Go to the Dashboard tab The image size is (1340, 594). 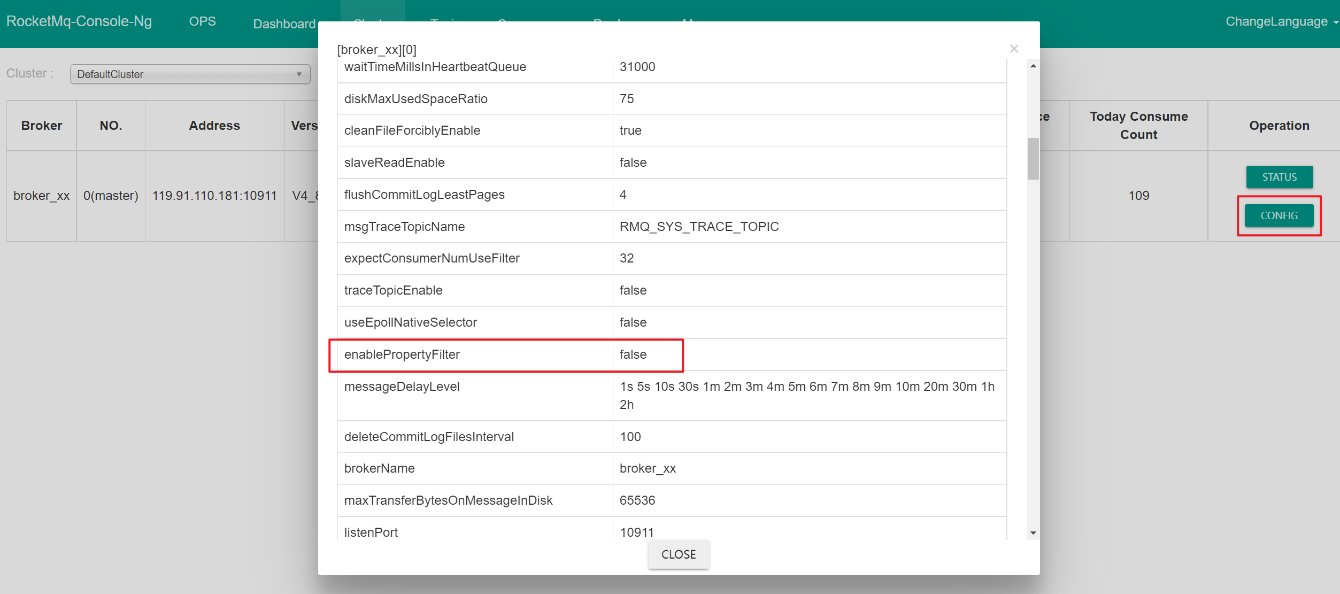point(284,24)
